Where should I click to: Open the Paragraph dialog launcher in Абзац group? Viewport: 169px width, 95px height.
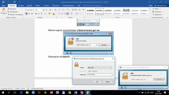[x=84, y=17]
